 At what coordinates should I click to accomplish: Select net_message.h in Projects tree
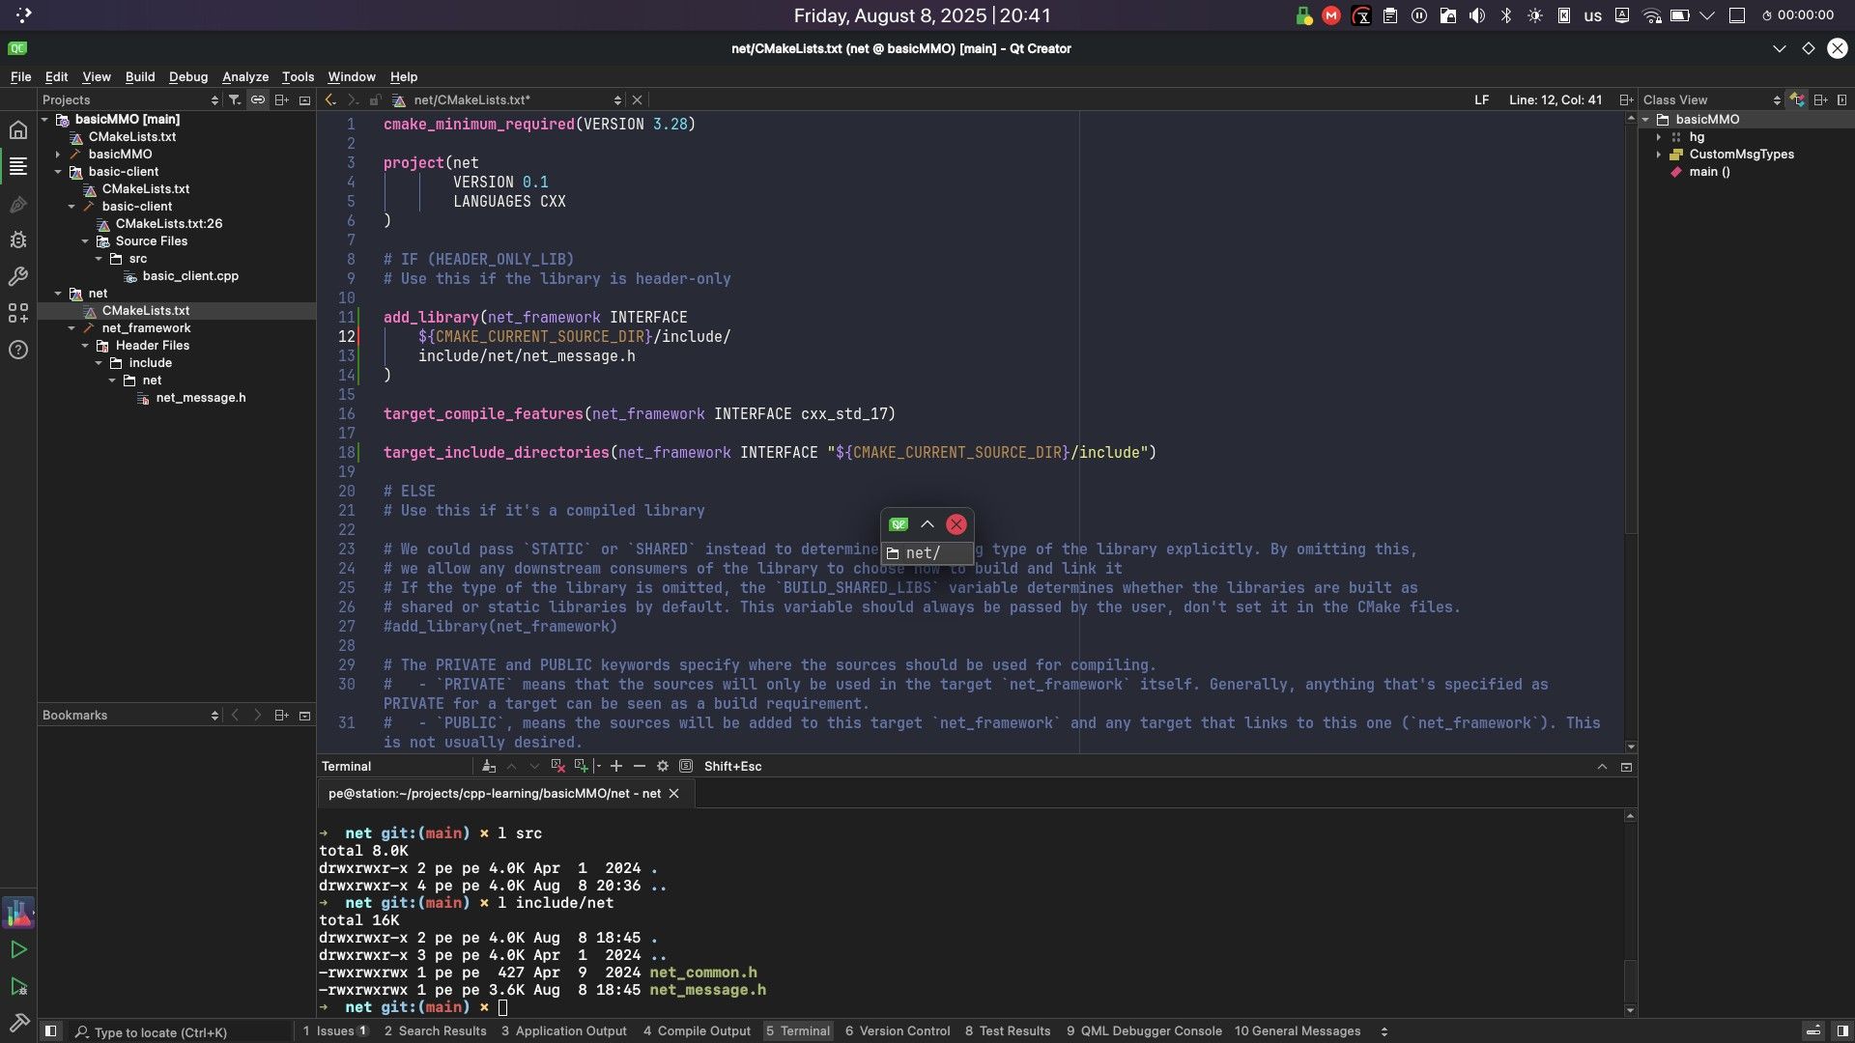pyautogui.click(x=201, y=398)
